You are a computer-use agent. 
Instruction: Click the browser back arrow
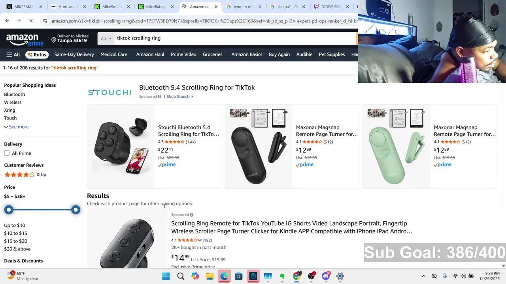(x=7, y=21)
